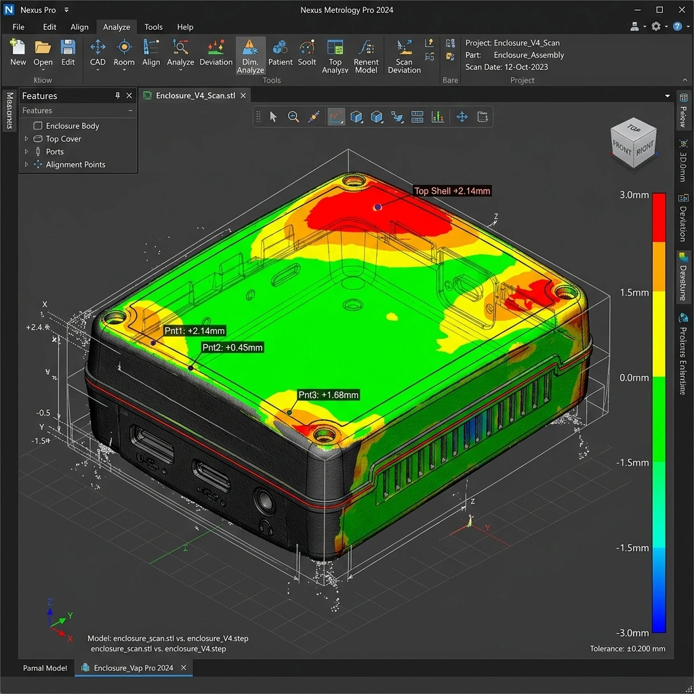Image resolution: width=694 pixels, height=694 pixels.
Task: Open the Top Analysv tool
Action: pyautogui.click(x=335, y=56)
